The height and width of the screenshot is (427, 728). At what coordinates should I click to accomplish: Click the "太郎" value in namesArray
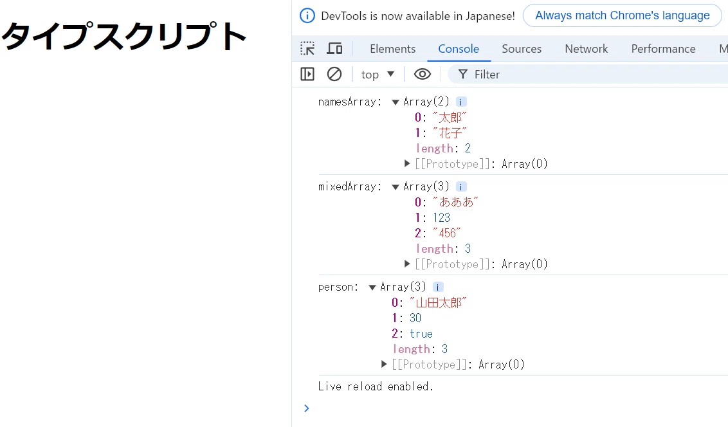pyautogui.click(x=450, y=118)
